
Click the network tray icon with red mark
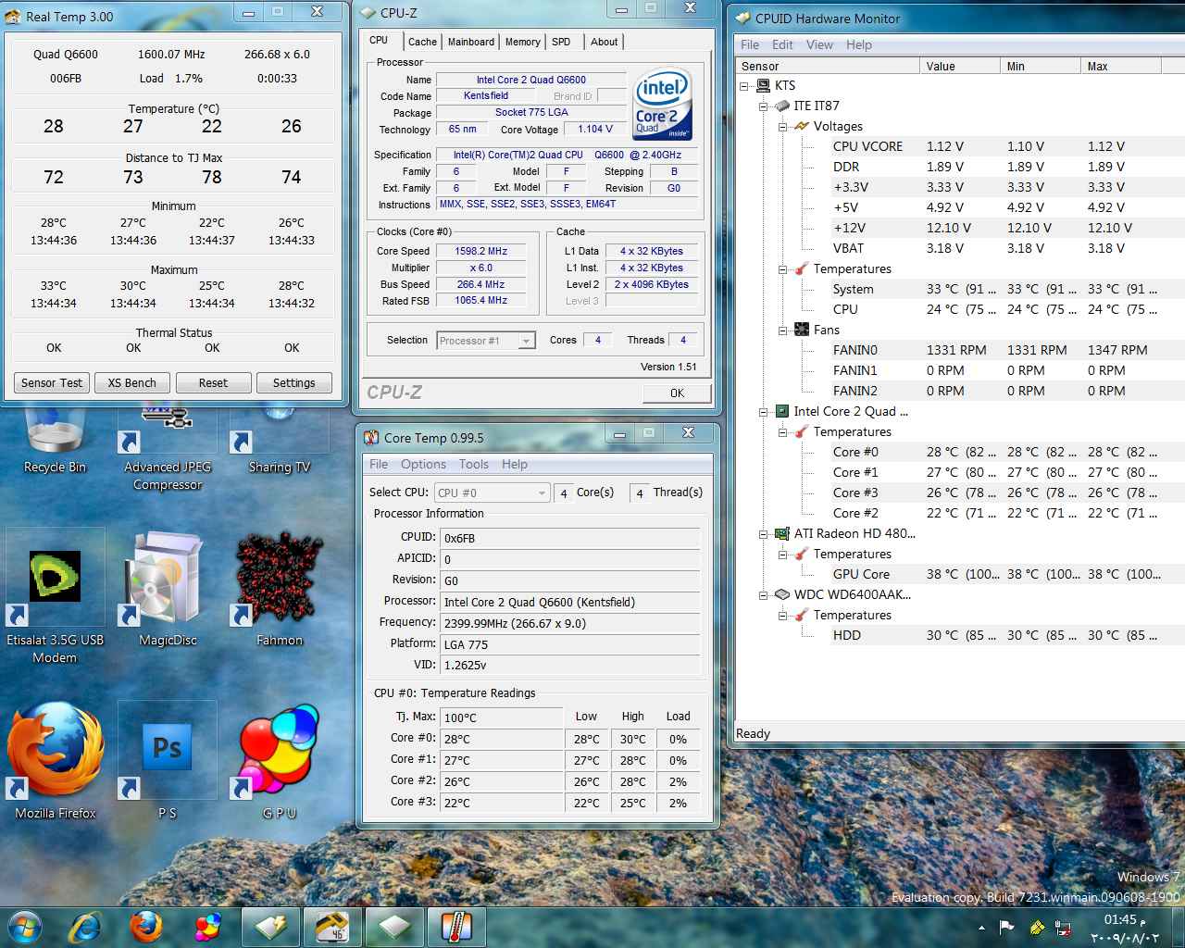point(1064,928)
